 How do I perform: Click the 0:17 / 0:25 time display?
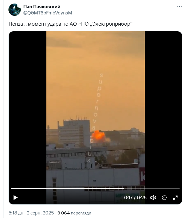pyautogui.click(x=135, y=197)
